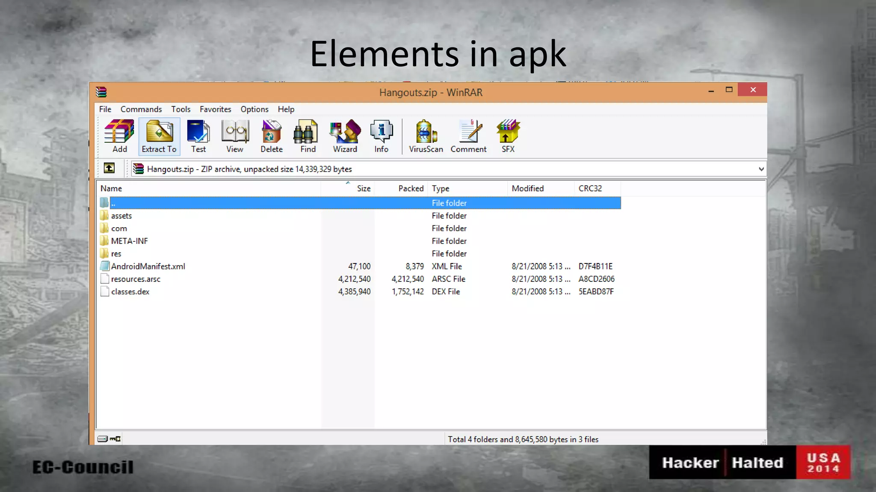
Task: Sort by the Size column header
Action: (x=347, y=188)
